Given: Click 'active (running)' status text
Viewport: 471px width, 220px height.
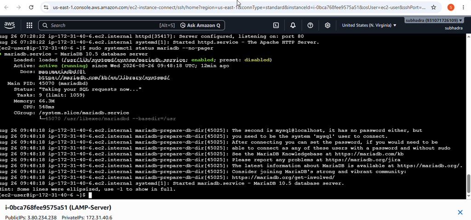Looking at the screenshot, I should pos(63,66).
